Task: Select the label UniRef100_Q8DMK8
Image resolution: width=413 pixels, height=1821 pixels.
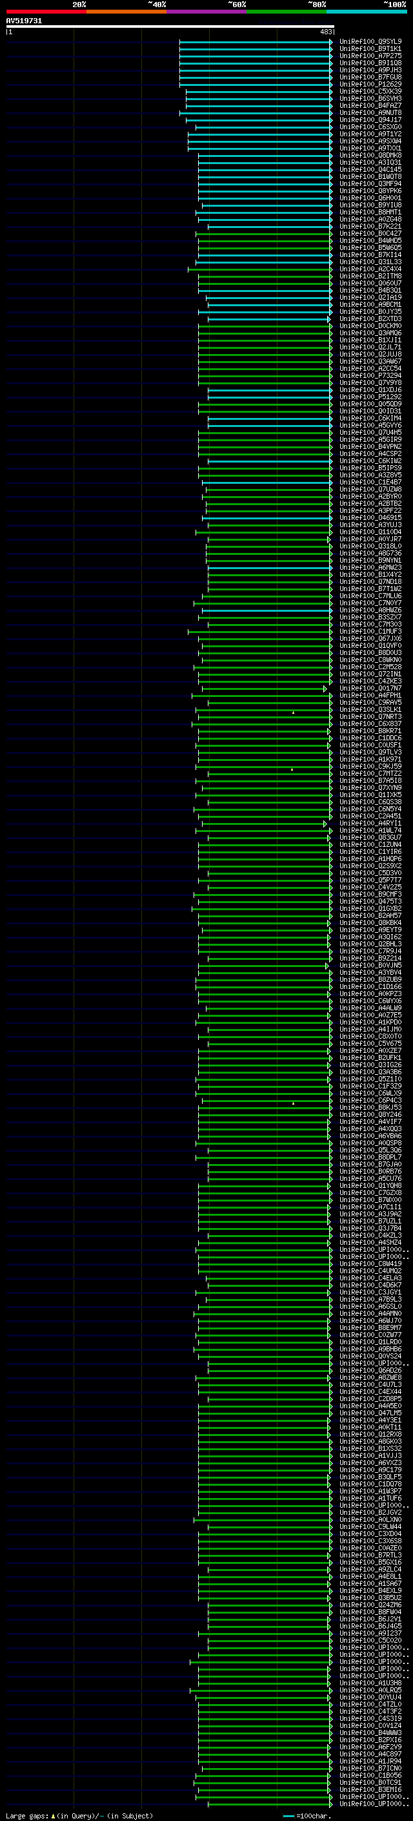Action: click(x=370, y=156)
